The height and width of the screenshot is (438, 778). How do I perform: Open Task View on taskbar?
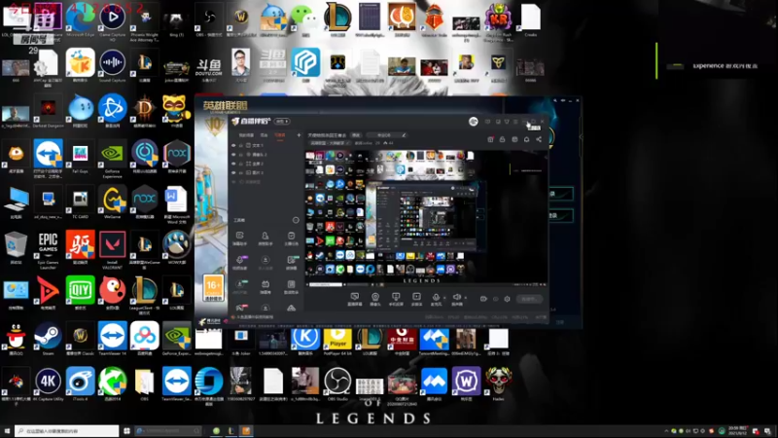pos(127,431)
